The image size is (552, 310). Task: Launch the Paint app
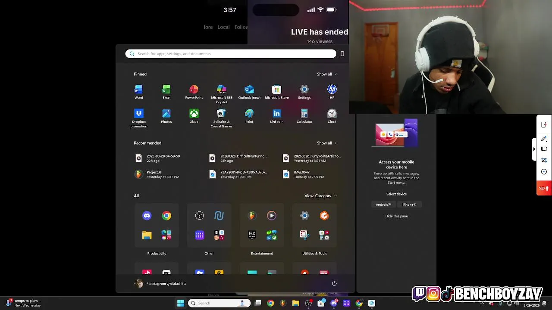[x=249, y=116]
